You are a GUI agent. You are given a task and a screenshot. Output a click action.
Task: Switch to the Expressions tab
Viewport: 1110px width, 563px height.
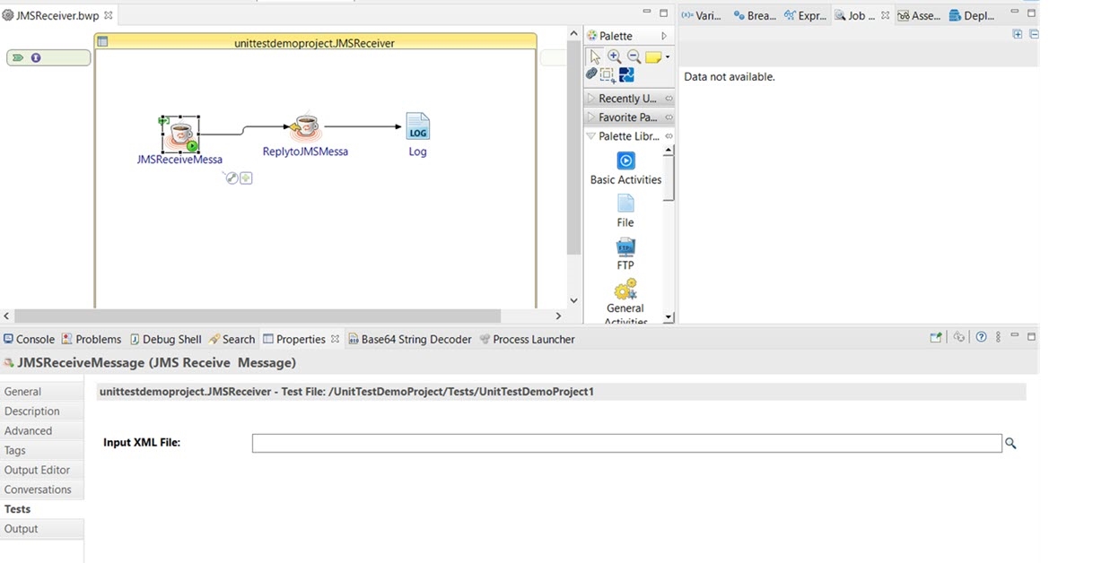coord(806,15)
